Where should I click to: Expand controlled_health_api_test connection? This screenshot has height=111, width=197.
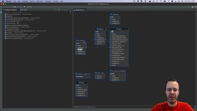[x=3, y=20]
